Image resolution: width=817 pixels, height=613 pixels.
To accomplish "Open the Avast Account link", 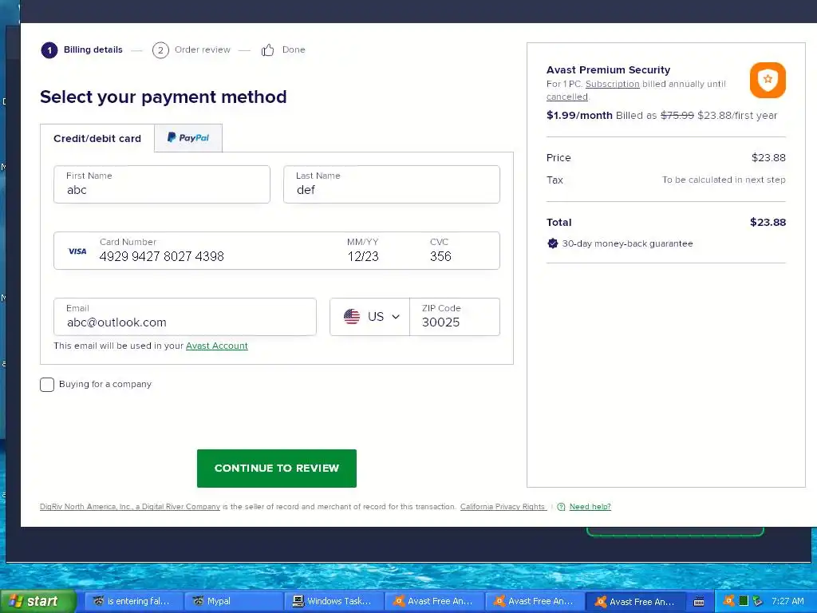I will (217, 346).
